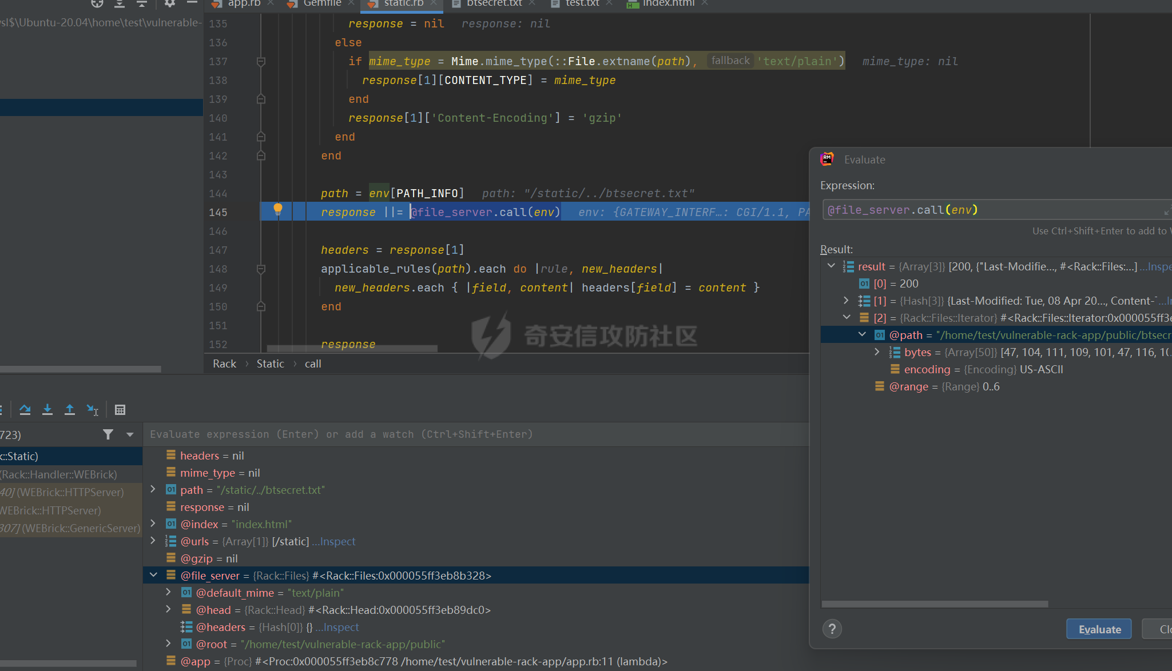The width and height of the screenshot is (1172, 671).
Task: Click the locate opened file crosshair icon
Action: pos(97,3)
